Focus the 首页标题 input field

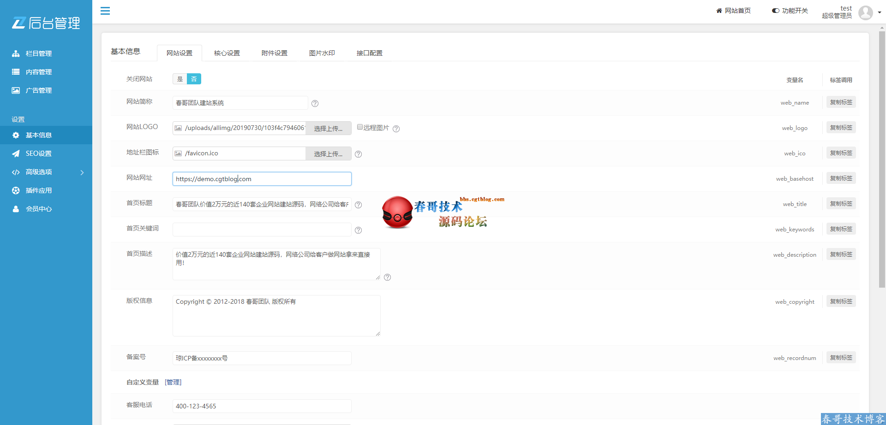point(262,204)
